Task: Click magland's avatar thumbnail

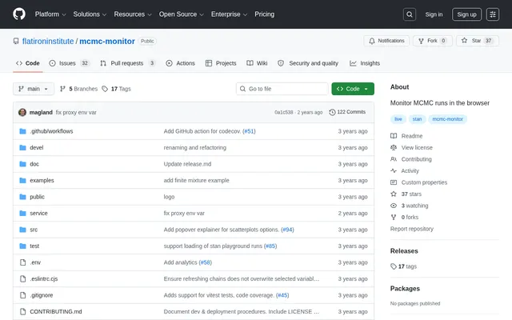Action: [x=22, y=112]
